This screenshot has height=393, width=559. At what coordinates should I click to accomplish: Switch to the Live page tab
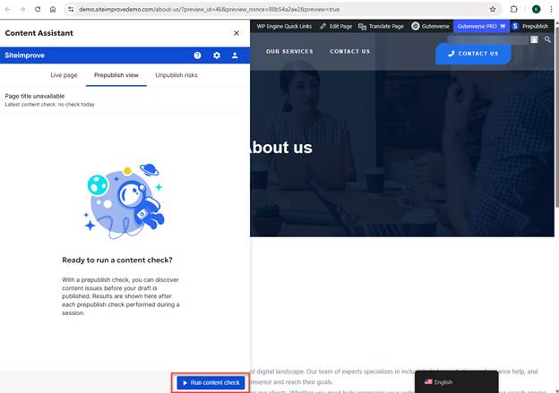(x=64, y=75)
